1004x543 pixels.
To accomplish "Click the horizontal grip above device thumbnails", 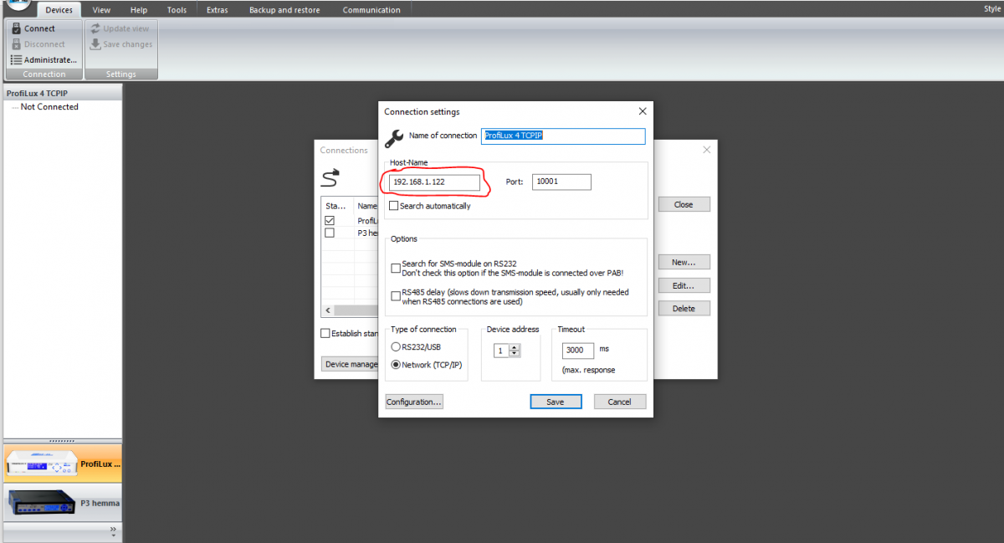I will click(x=62, y=440).
